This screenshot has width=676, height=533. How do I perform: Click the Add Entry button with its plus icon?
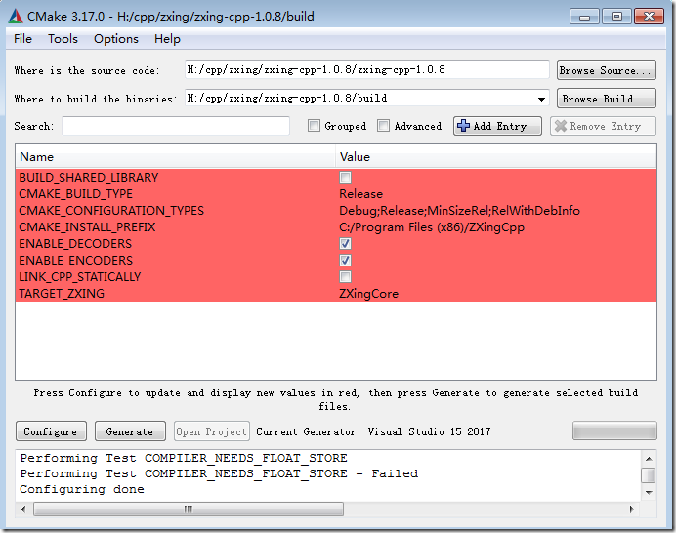[x=497, y=126]
